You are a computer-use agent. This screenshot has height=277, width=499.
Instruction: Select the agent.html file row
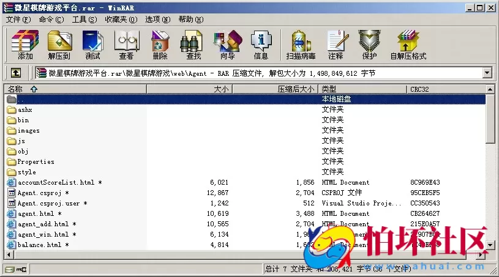click(245, 213)
